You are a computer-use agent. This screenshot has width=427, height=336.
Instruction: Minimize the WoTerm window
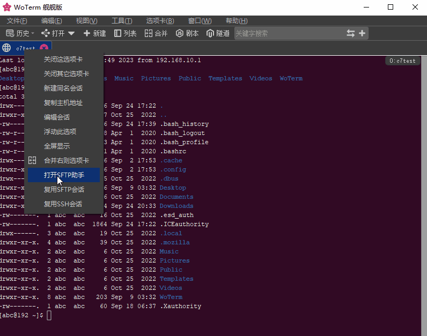click(366, 8)
